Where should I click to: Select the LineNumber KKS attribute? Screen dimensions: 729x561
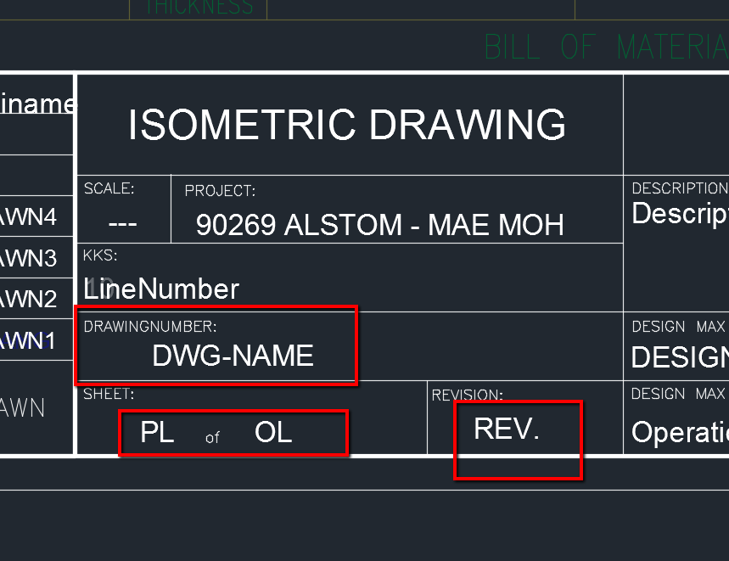click(161, 289)
